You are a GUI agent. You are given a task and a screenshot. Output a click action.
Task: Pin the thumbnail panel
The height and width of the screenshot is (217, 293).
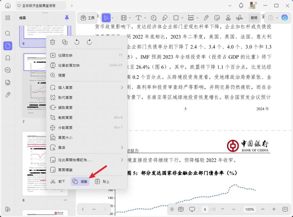pyautogui.click(x=67, y=18)
